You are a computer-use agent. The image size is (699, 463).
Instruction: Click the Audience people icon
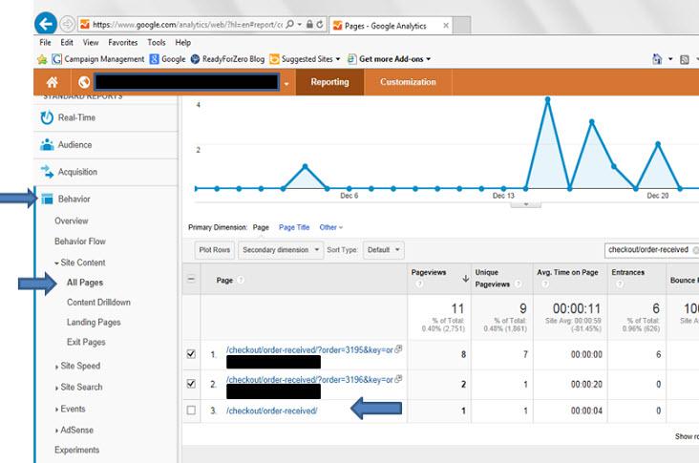tap(47, 145)
